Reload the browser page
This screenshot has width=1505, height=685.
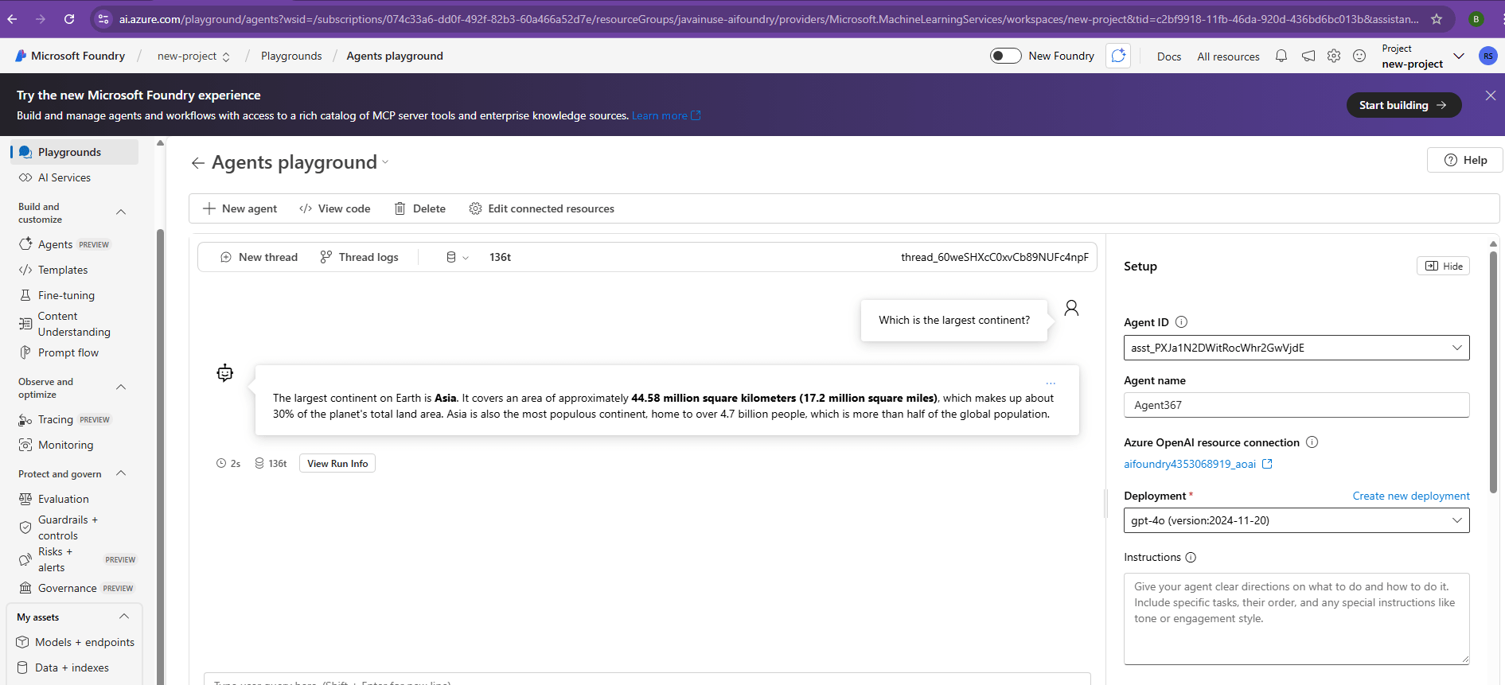tap(69, 19)
